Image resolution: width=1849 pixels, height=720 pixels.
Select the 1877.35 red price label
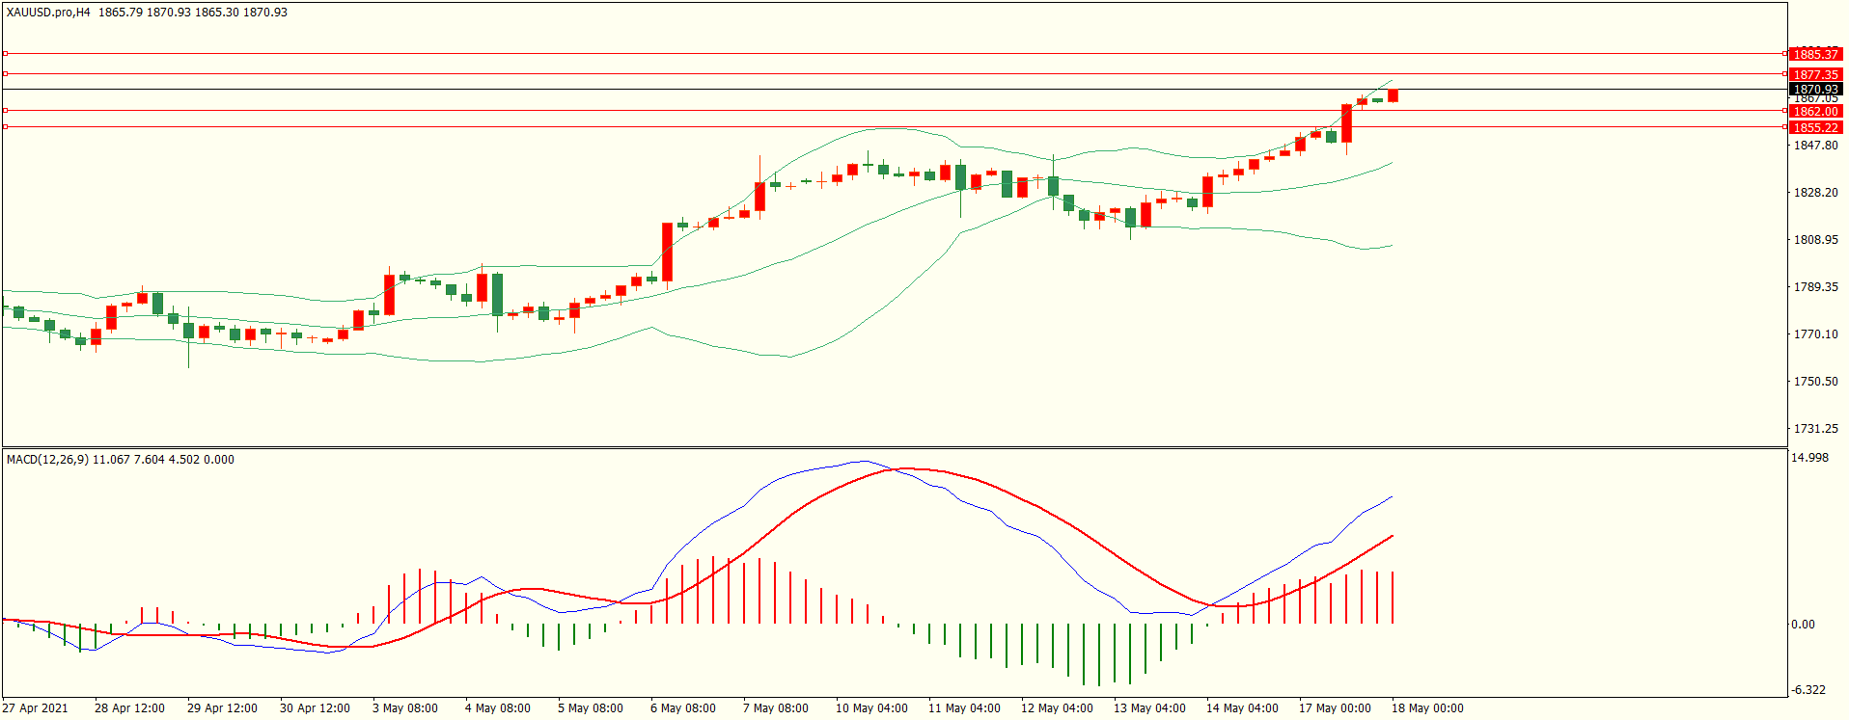[x=1815, y=74]
